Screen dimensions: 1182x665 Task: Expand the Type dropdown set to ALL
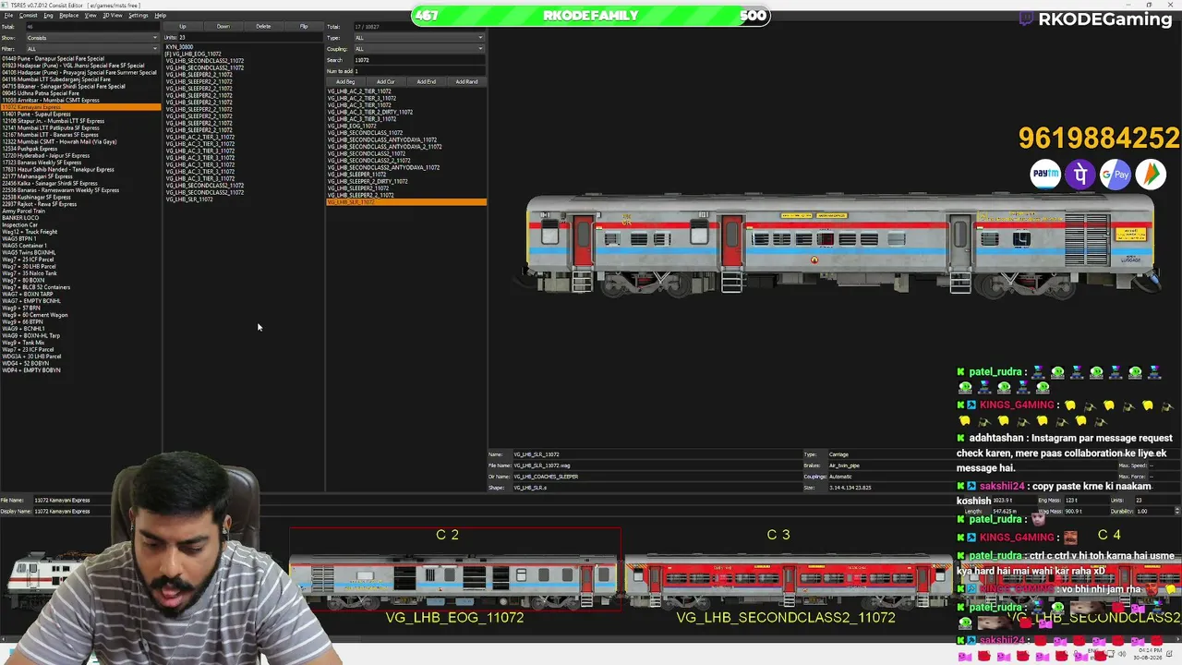[418, 38]
